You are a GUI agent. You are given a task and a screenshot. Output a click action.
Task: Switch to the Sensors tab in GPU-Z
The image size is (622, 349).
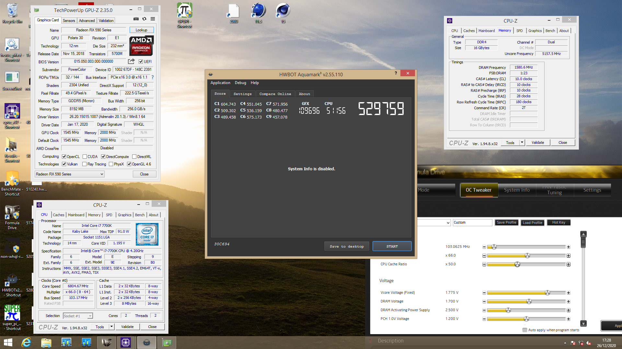(x=69, y=21)
